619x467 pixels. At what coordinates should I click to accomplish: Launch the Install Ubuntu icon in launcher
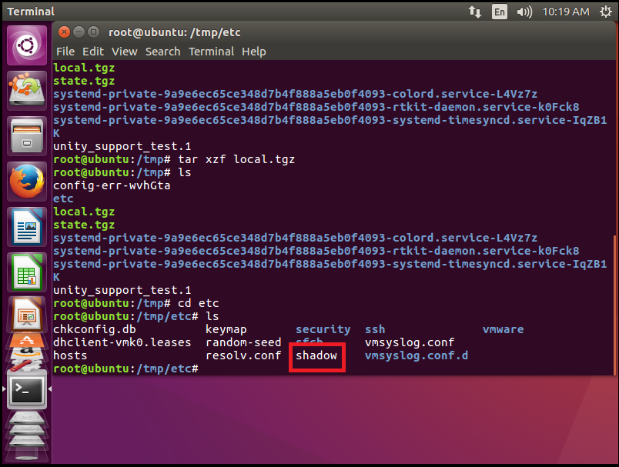[x=27, y=90]
